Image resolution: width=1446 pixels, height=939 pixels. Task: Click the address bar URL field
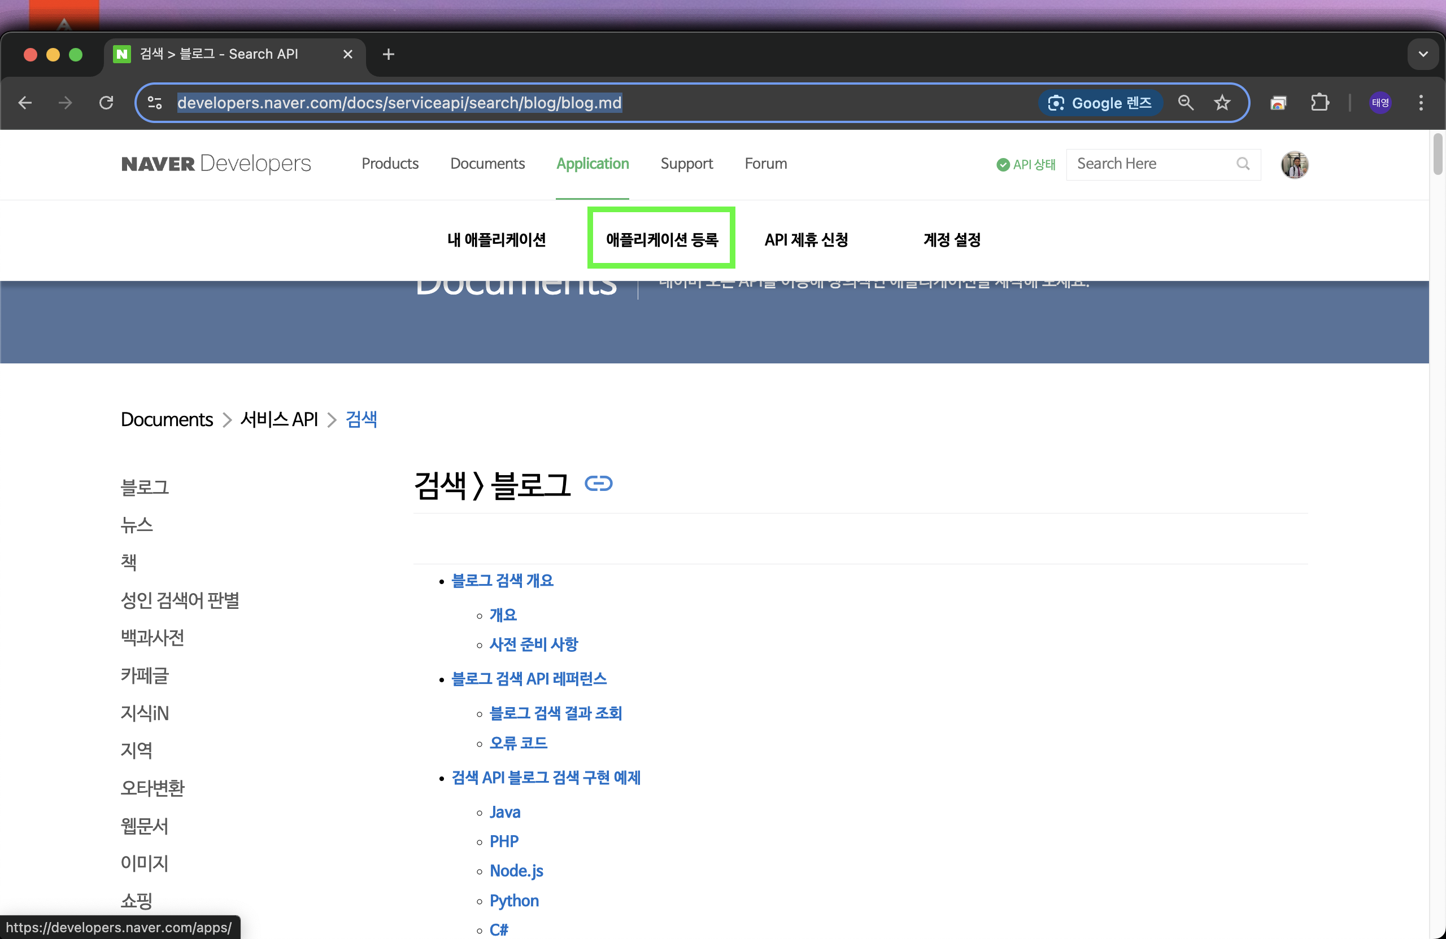[x=399, y=103]
